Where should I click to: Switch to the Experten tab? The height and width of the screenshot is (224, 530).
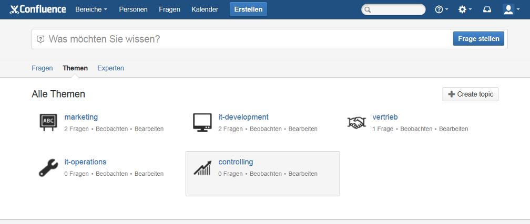pyautogui.click(x=110, y=68)
